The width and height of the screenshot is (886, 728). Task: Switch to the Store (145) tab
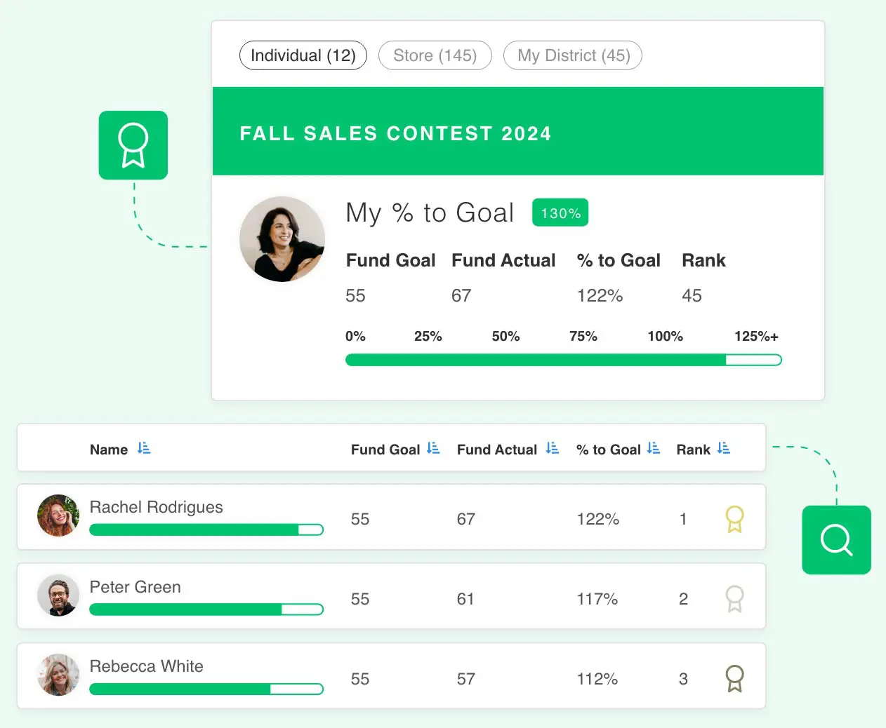[435, 55]
